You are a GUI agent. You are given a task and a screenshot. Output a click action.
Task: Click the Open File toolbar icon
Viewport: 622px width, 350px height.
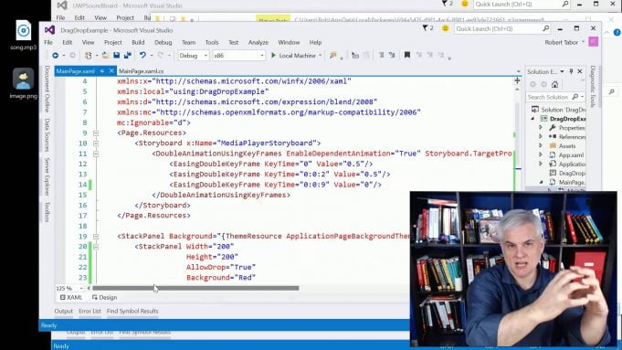click(106, 56)
